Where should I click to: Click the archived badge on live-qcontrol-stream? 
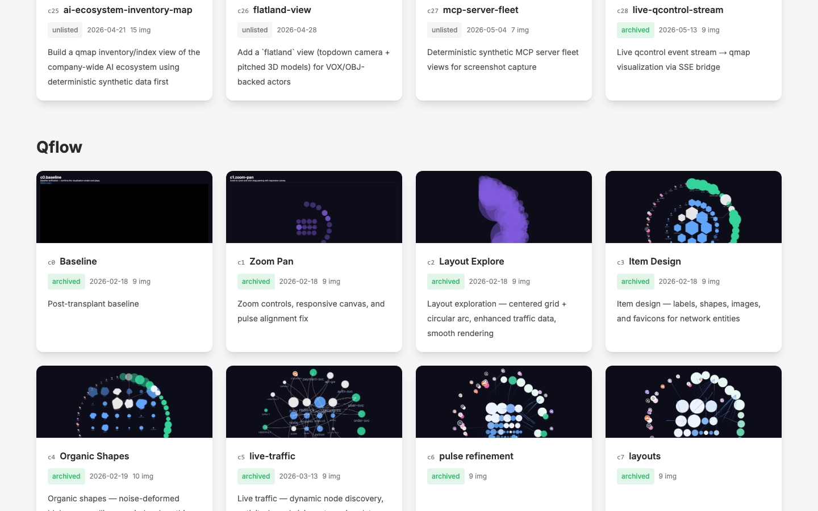pos(635,30)
